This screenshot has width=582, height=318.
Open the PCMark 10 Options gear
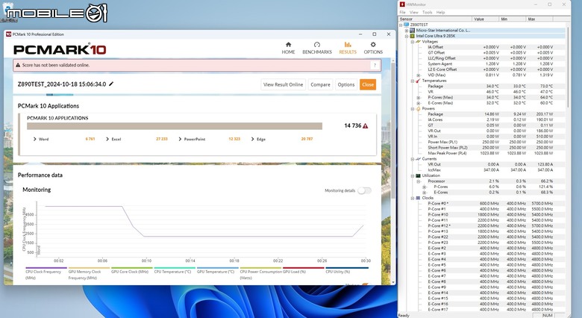[373, 49]
